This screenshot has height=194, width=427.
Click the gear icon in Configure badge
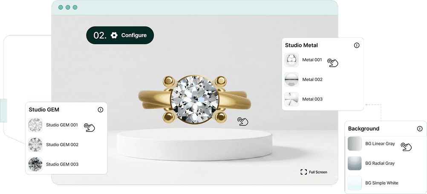pos(114,35)
